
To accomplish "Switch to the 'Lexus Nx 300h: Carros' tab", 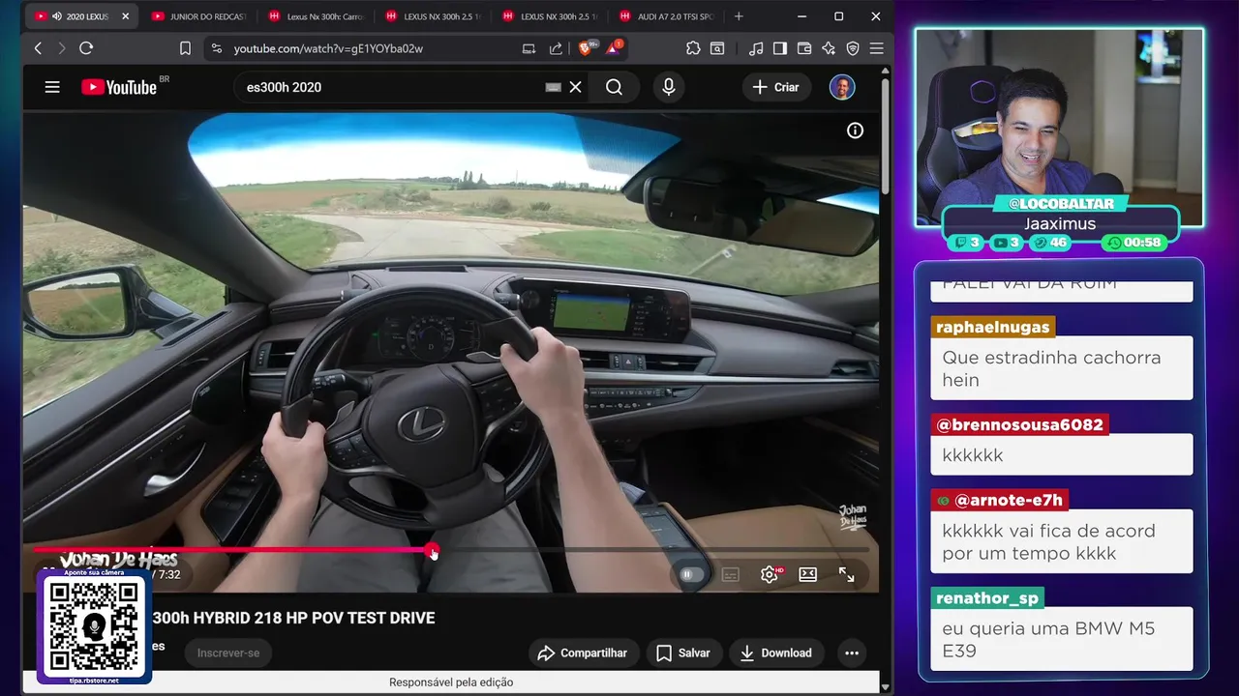I will 316,16.
